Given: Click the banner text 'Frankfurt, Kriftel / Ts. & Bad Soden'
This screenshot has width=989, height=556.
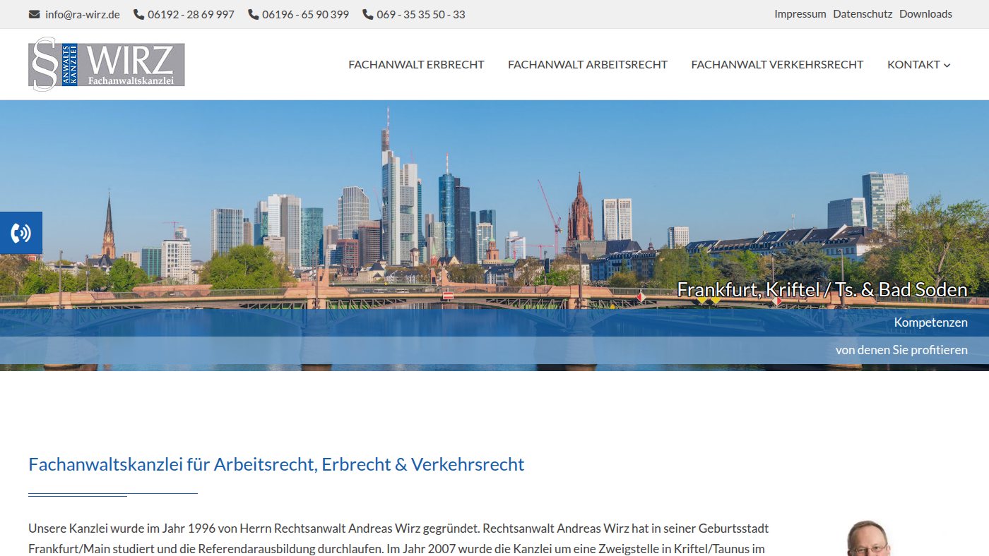Looking at the screenshot, I should 822,289.
